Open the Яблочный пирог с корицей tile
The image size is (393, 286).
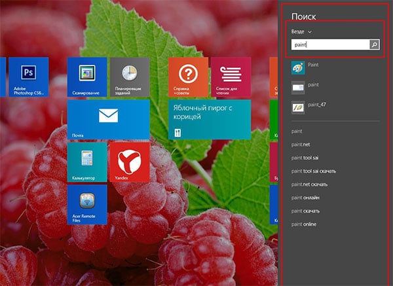click(x=210, y=120)
